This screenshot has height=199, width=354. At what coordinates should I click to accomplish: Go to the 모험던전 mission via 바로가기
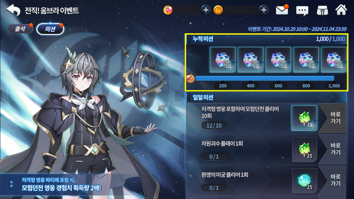point(335,118)
